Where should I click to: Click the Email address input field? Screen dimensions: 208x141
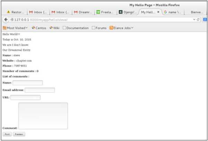40,90
